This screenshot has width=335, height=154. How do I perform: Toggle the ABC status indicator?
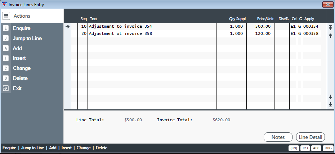pyautogui.click(x=316, y=148)
